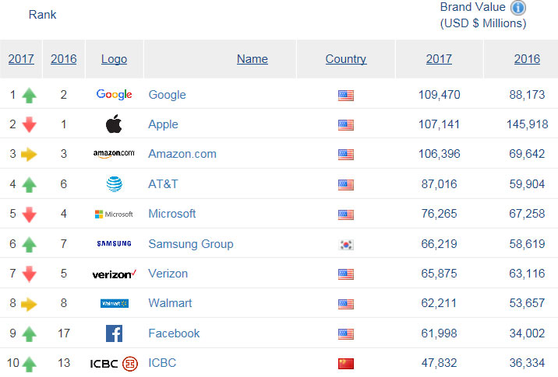Click the Verizon logo image
This screenshot has width=558, height=377.
(114, 274)
